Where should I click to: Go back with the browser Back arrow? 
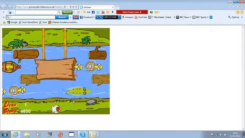(x=3, y=7)
